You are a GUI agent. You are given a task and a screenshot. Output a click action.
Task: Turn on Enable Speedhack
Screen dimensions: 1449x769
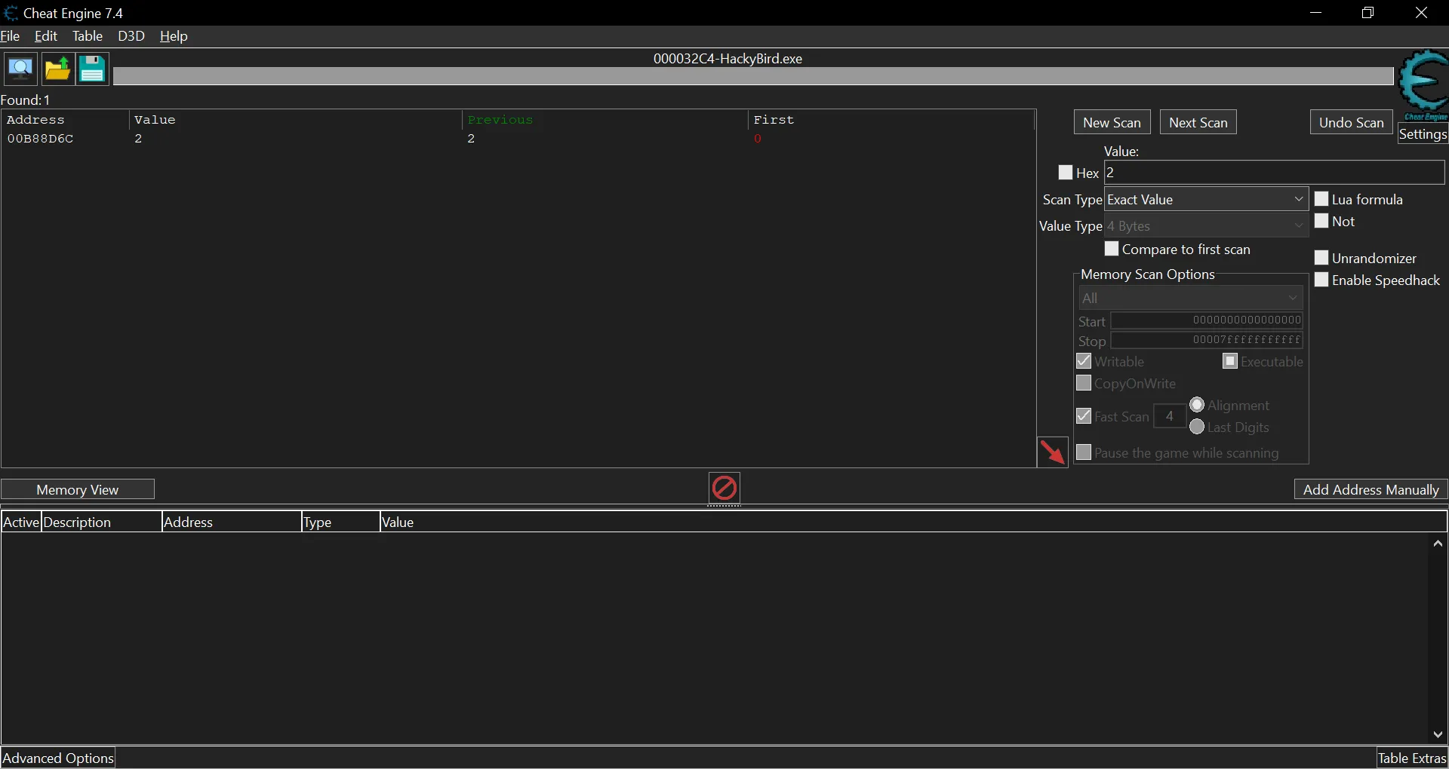click(x=1321, y=280)
